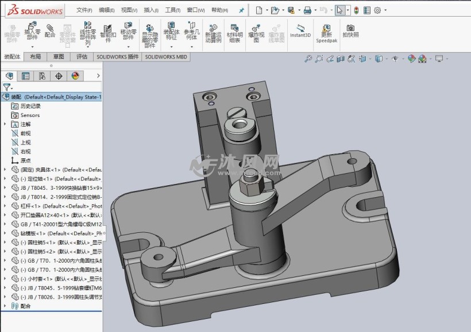The width and height of the screenshot is (471, 332).
Task: Expand the 配合 (Mates) folder in the tree
Action: point(5,306)
